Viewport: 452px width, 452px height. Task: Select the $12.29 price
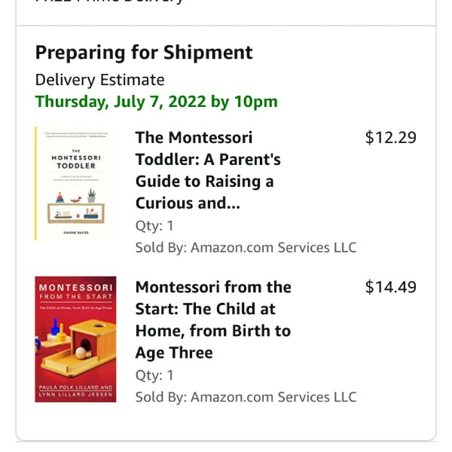pyautogui.click(x=390, y=138)
